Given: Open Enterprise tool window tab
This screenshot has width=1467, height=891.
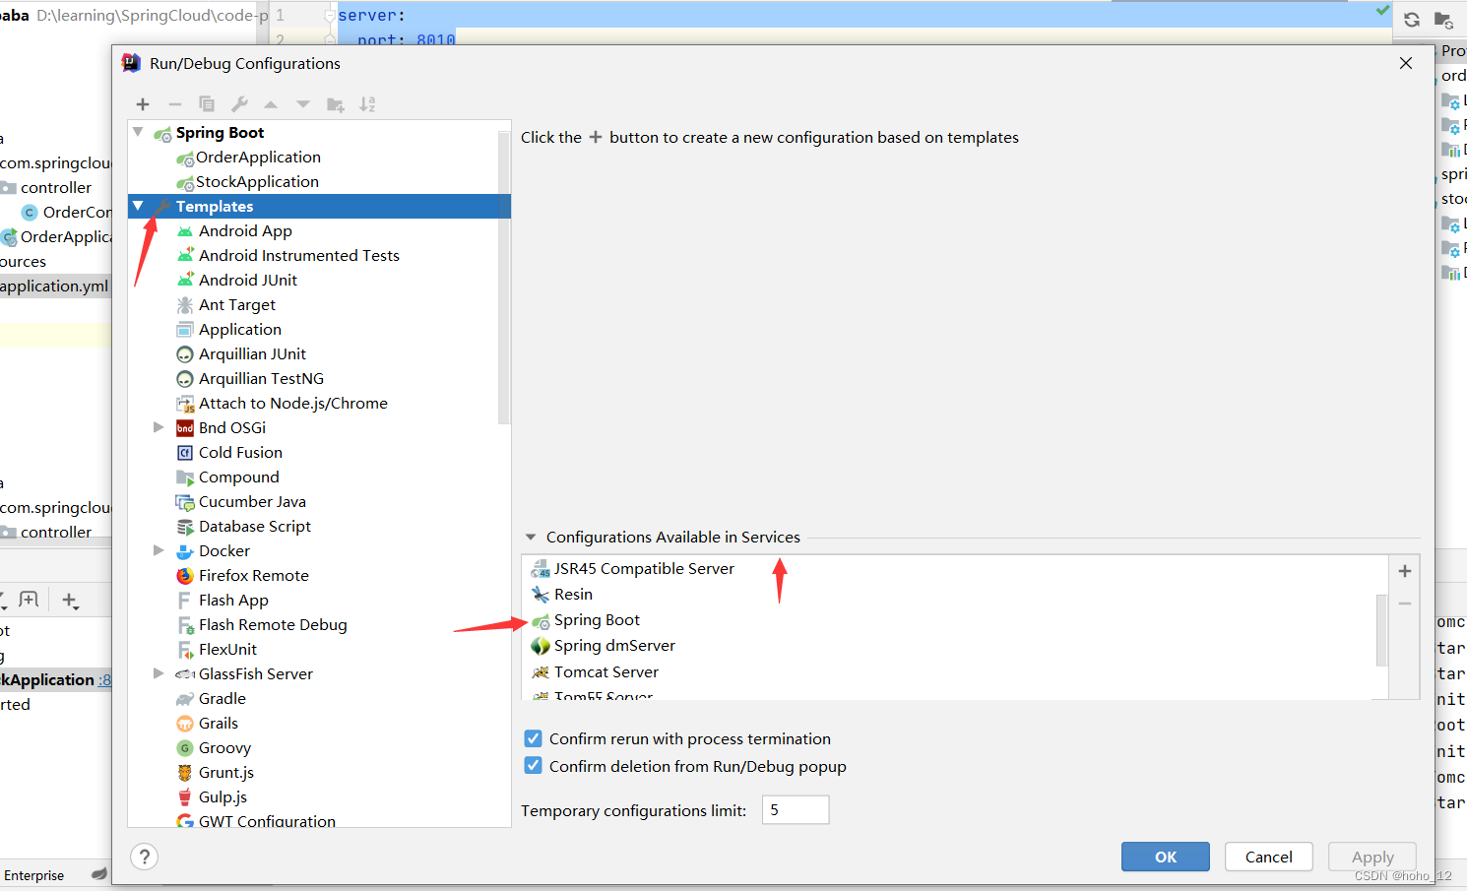Looking at the screenshot, I should coord(33,875).
